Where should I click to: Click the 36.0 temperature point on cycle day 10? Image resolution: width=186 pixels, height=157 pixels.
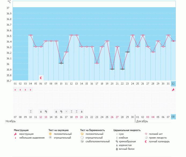coord(61,63)
